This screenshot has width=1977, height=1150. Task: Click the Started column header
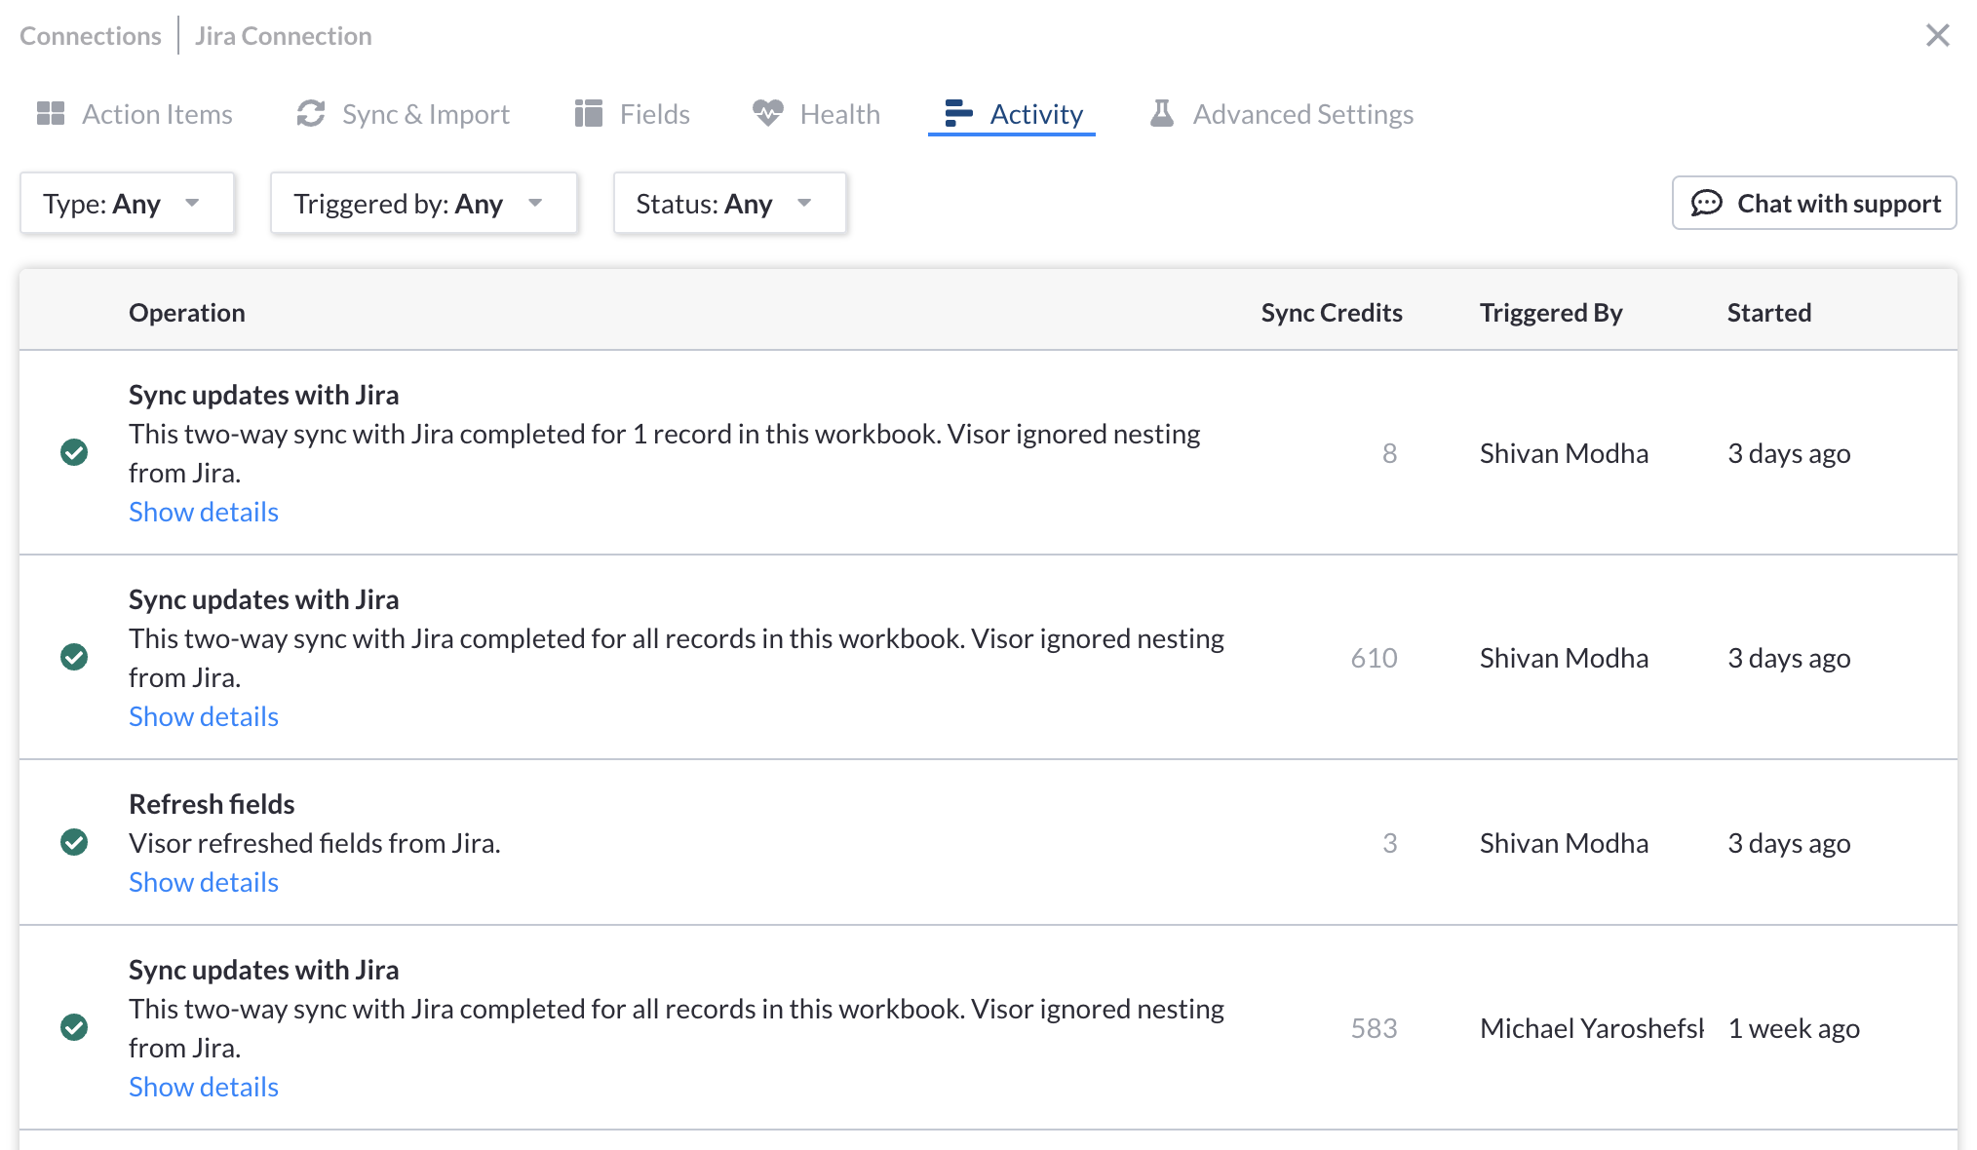[x=1769, y=313]
